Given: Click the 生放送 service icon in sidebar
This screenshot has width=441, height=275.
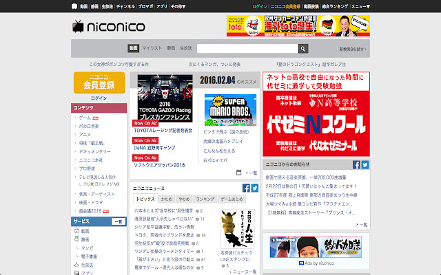Looking at the screenshot, I should click(76, 265).
